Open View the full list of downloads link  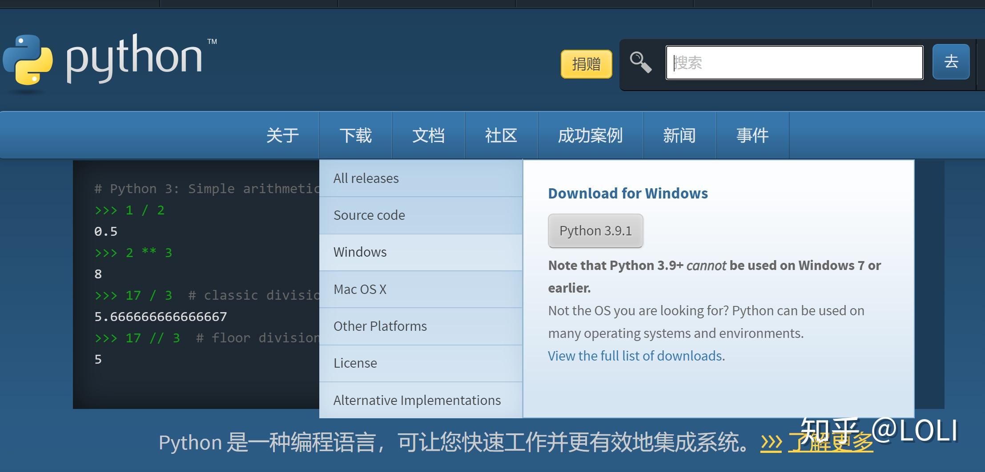pyautogui.click(x=635, y=356)
